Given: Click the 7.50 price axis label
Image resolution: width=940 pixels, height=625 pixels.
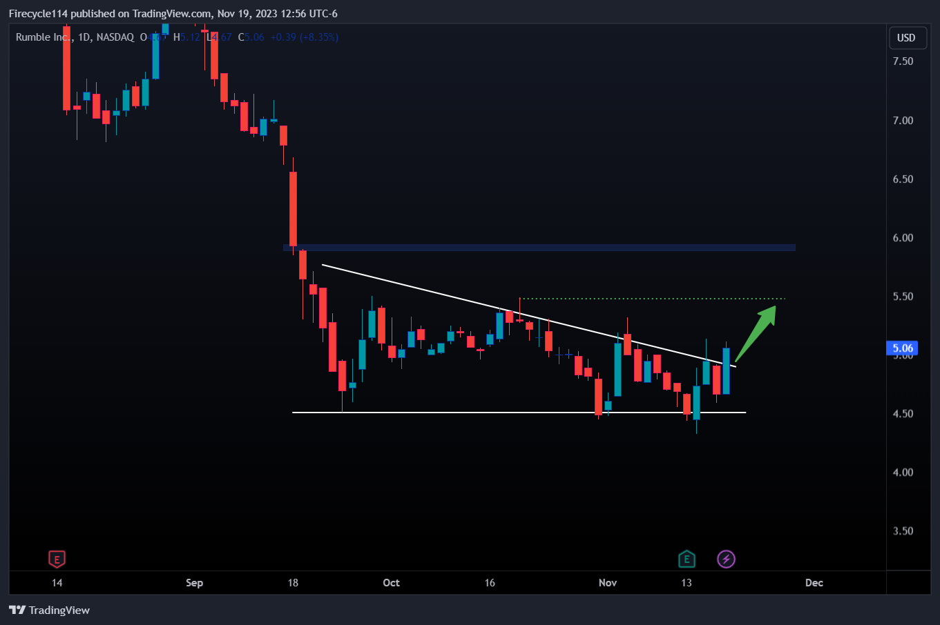Looking at the screenshot, I should pyautogui.click(x=903, y=61).
